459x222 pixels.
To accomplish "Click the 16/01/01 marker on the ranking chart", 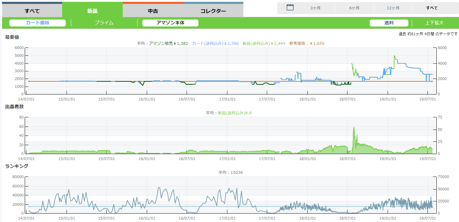I will click(147, 218).
